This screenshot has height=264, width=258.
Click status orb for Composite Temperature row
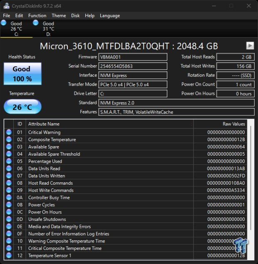[x=9, y=139]
